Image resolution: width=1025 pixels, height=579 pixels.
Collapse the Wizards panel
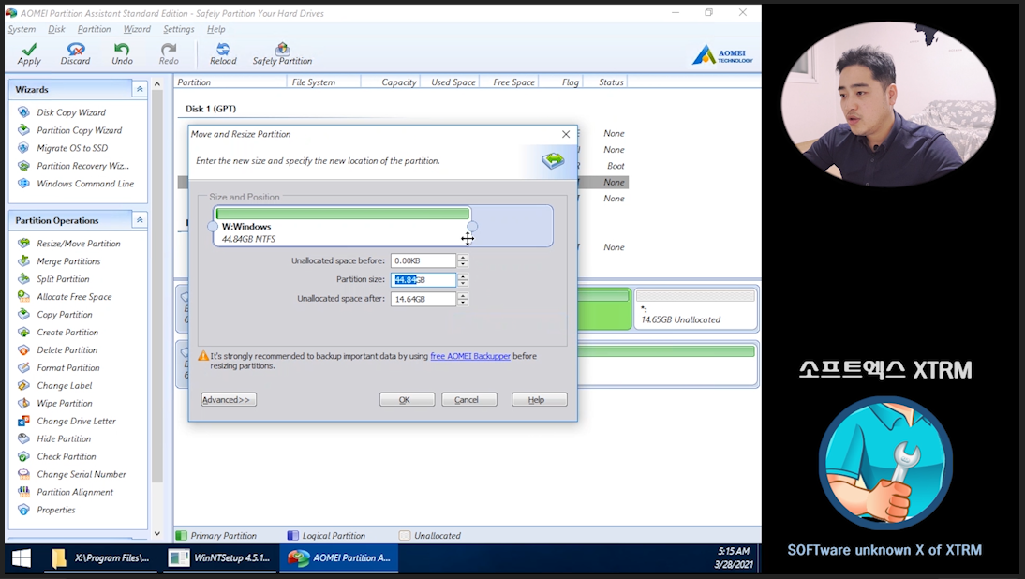pos(140,89)
